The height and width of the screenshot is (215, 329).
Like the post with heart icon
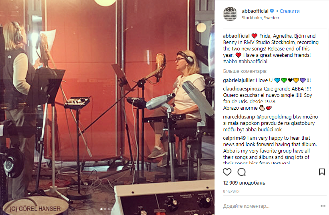point(227,172)
